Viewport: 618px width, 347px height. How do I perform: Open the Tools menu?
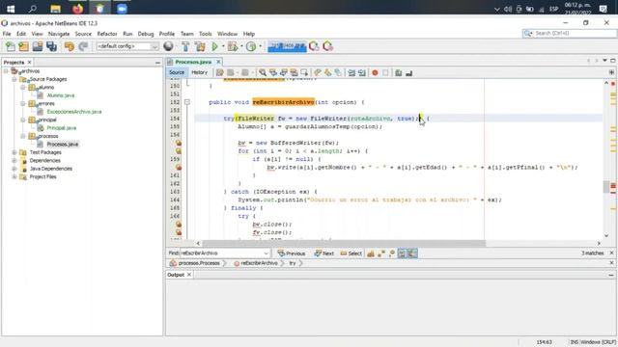click(205, 34)
